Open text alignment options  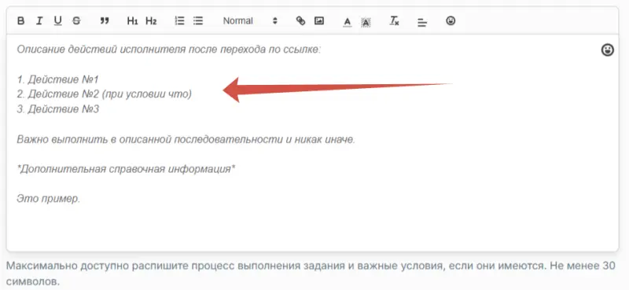(422, 22)
